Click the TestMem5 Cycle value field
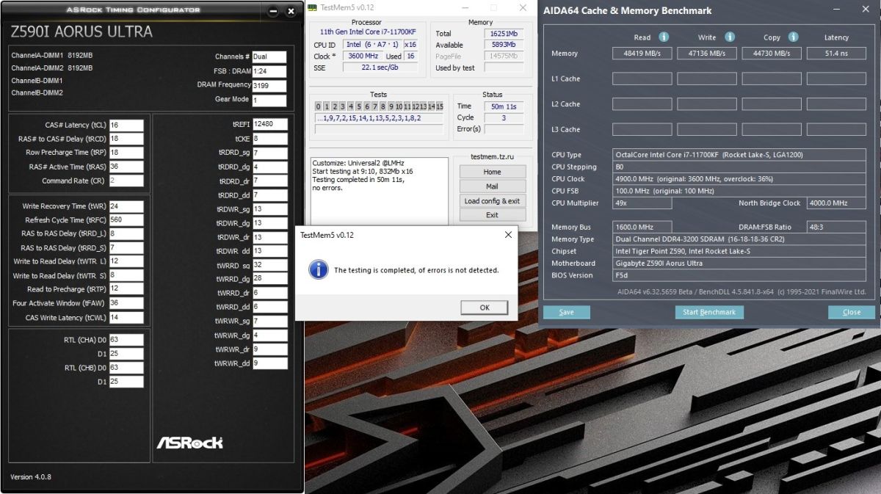This screenshot has width=881, height=494. click(504, 117)
